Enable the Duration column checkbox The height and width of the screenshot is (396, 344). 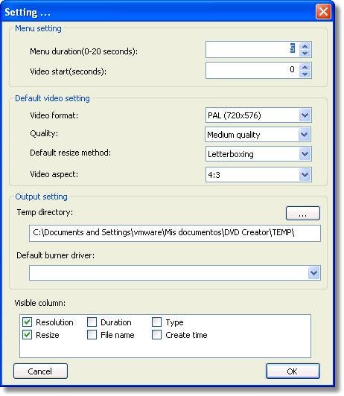[x=92, y=322]
